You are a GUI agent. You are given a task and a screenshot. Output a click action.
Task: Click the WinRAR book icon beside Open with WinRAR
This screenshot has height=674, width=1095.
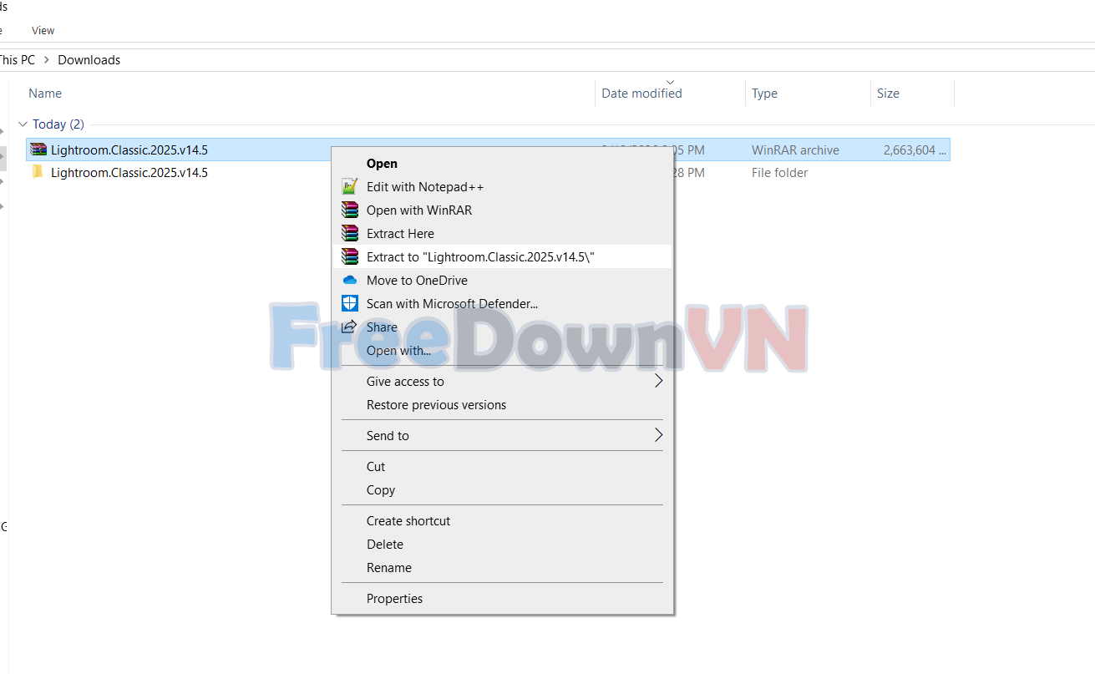tap(350, 210)
